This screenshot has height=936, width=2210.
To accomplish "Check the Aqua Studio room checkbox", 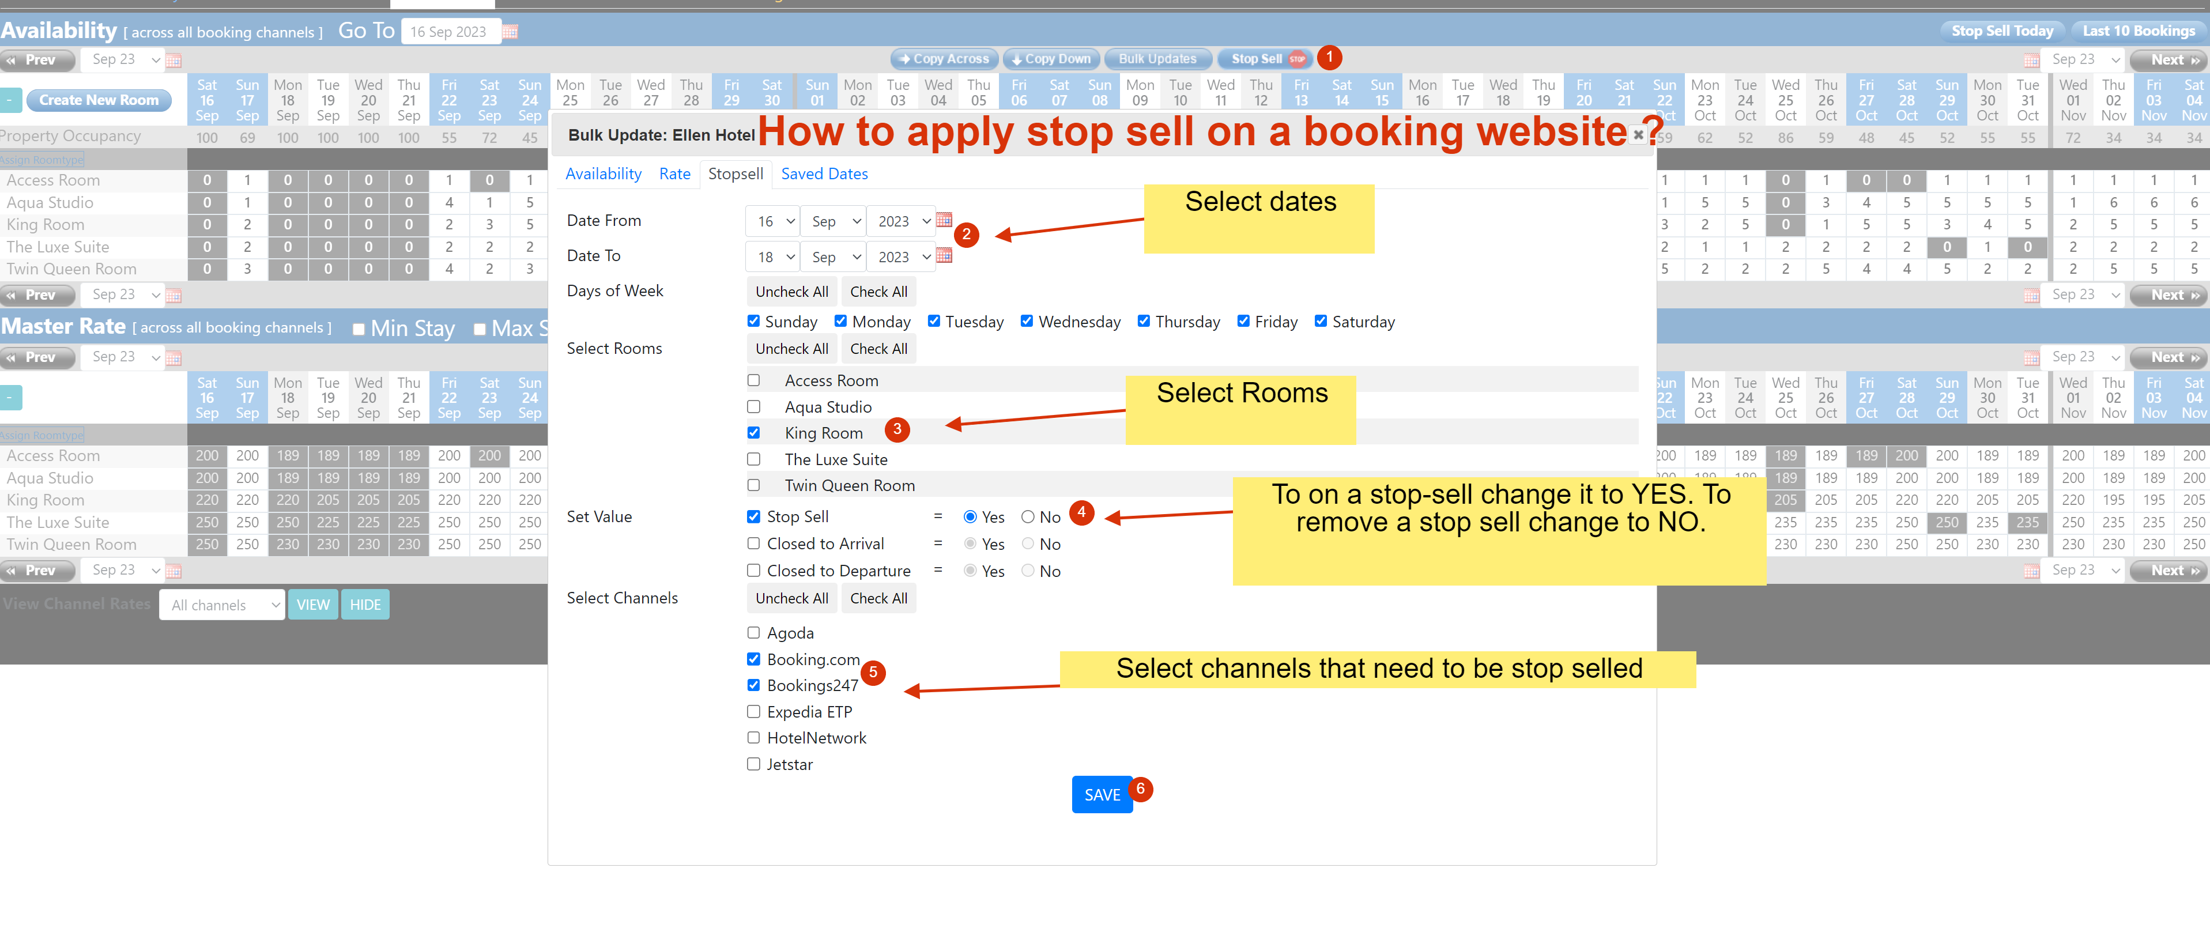I will click(753, 407).
